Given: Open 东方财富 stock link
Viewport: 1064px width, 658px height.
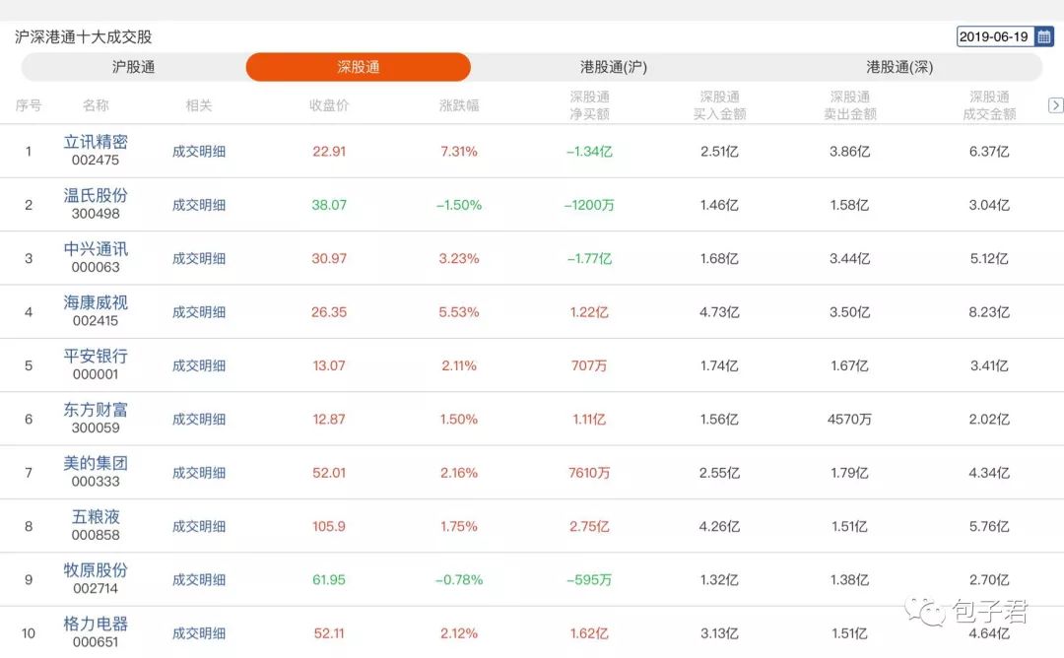Looking at the screenshot, I should click(x=96, y=410).
